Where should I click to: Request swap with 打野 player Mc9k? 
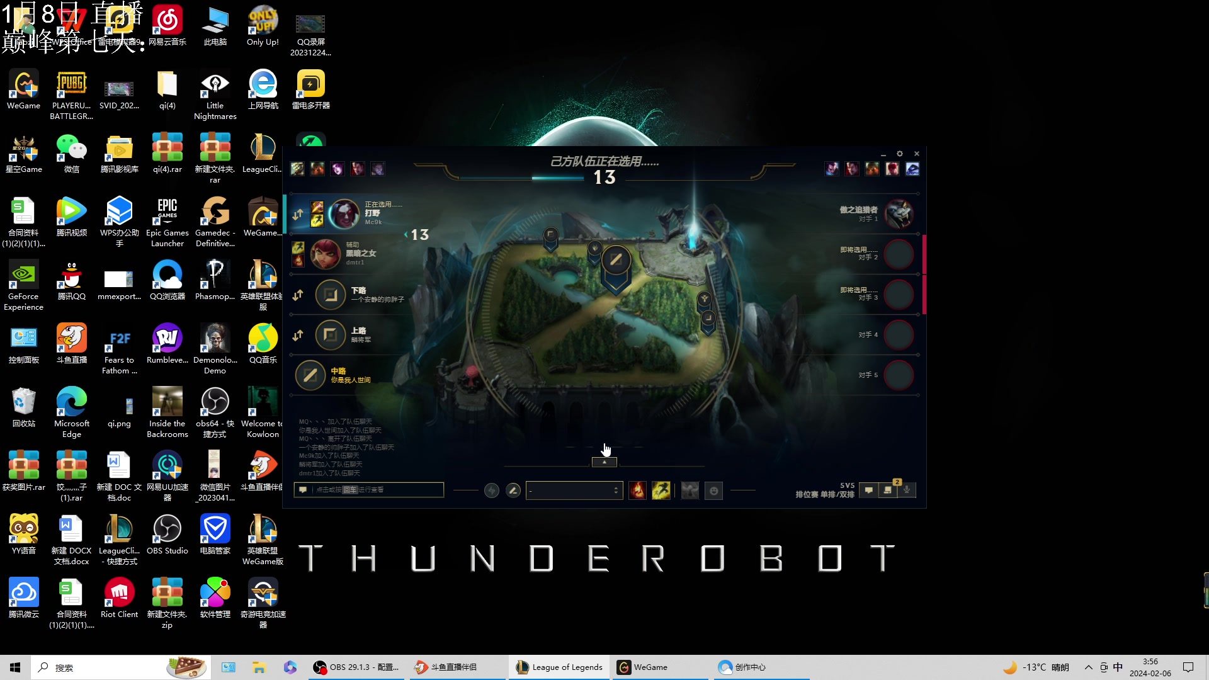pyautogui.click(x=298, y=214)
